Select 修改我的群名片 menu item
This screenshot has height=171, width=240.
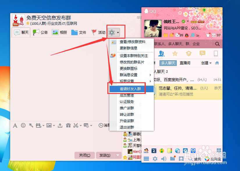(x=131, y=62)
